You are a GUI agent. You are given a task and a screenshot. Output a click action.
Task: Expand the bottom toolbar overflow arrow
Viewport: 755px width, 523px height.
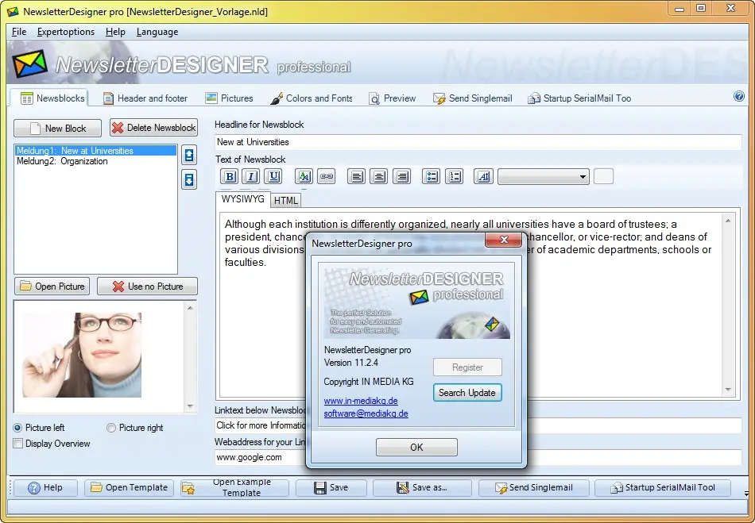[x=745, y=494]
